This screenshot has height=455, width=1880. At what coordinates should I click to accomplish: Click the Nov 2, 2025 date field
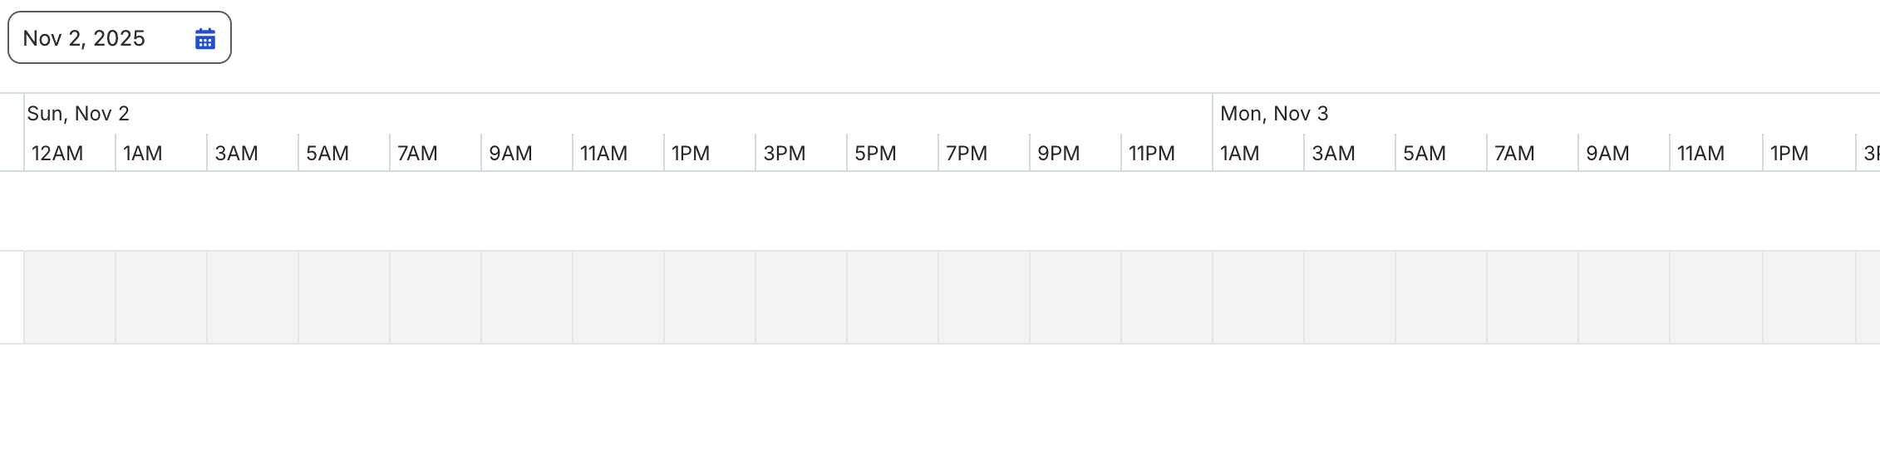(x=120, y=37)
